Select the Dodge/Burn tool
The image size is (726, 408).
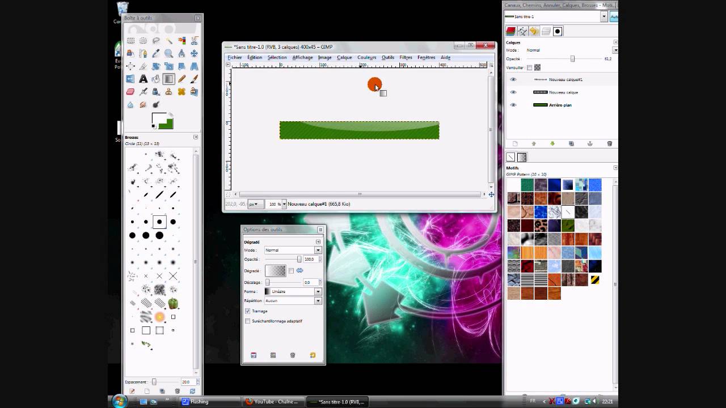(x=156, y=104)
